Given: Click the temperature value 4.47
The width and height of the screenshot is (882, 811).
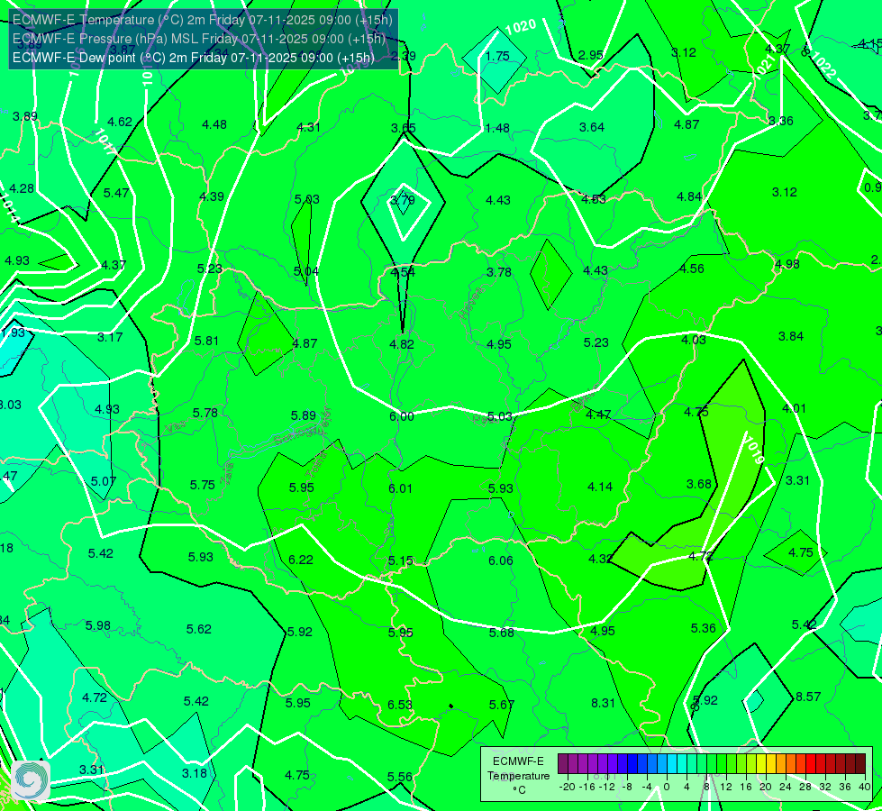Looking at the screenshot, I should click(598, 415).
